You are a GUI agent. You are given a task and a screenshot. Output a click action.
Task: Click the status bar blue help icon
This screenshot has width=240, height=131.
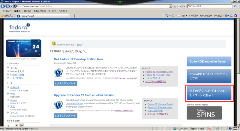click(230, 129)
